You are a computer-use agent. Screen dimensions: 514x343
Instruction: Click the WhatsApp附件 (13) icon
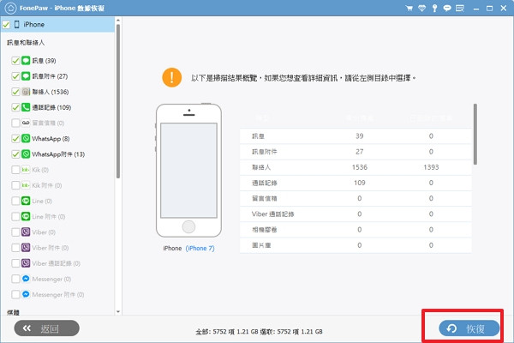[26, 154]
